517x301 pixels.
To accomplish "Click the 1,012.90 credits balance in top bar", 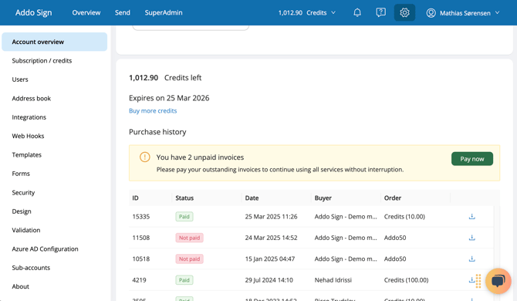I will pos(290,13).
